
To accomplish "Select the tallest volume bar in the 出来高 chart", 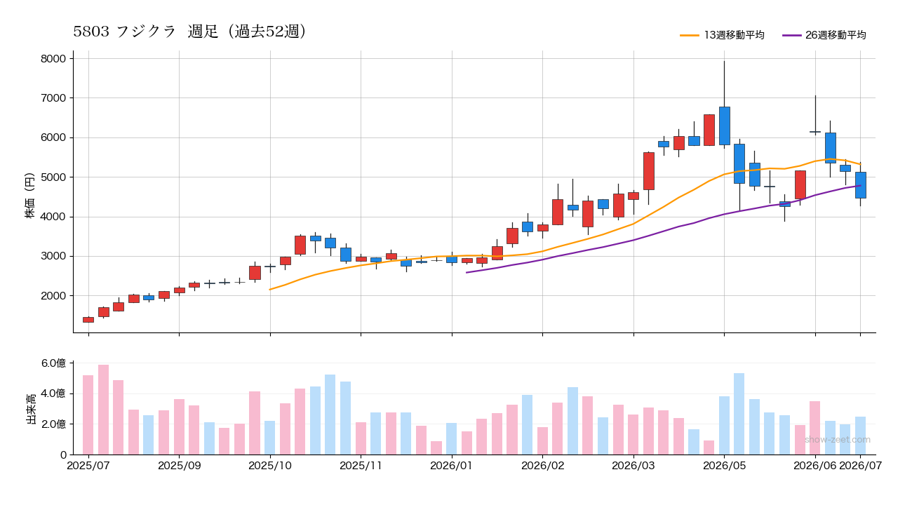I will coord(103,410).
